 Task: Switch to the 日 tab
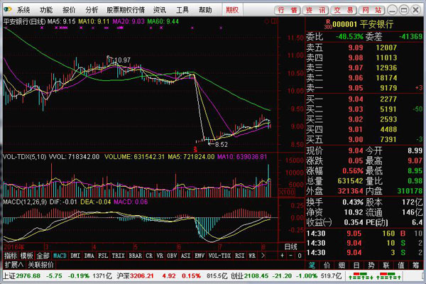pos(356,265)
